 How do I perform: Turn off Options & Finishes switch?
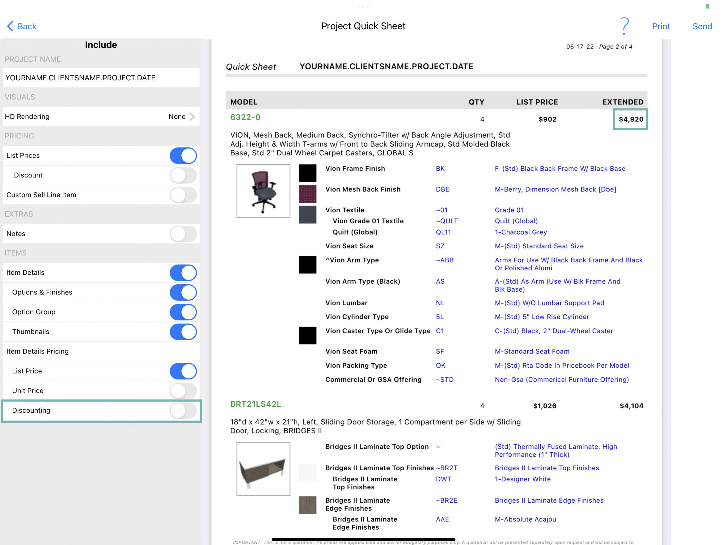183,292
